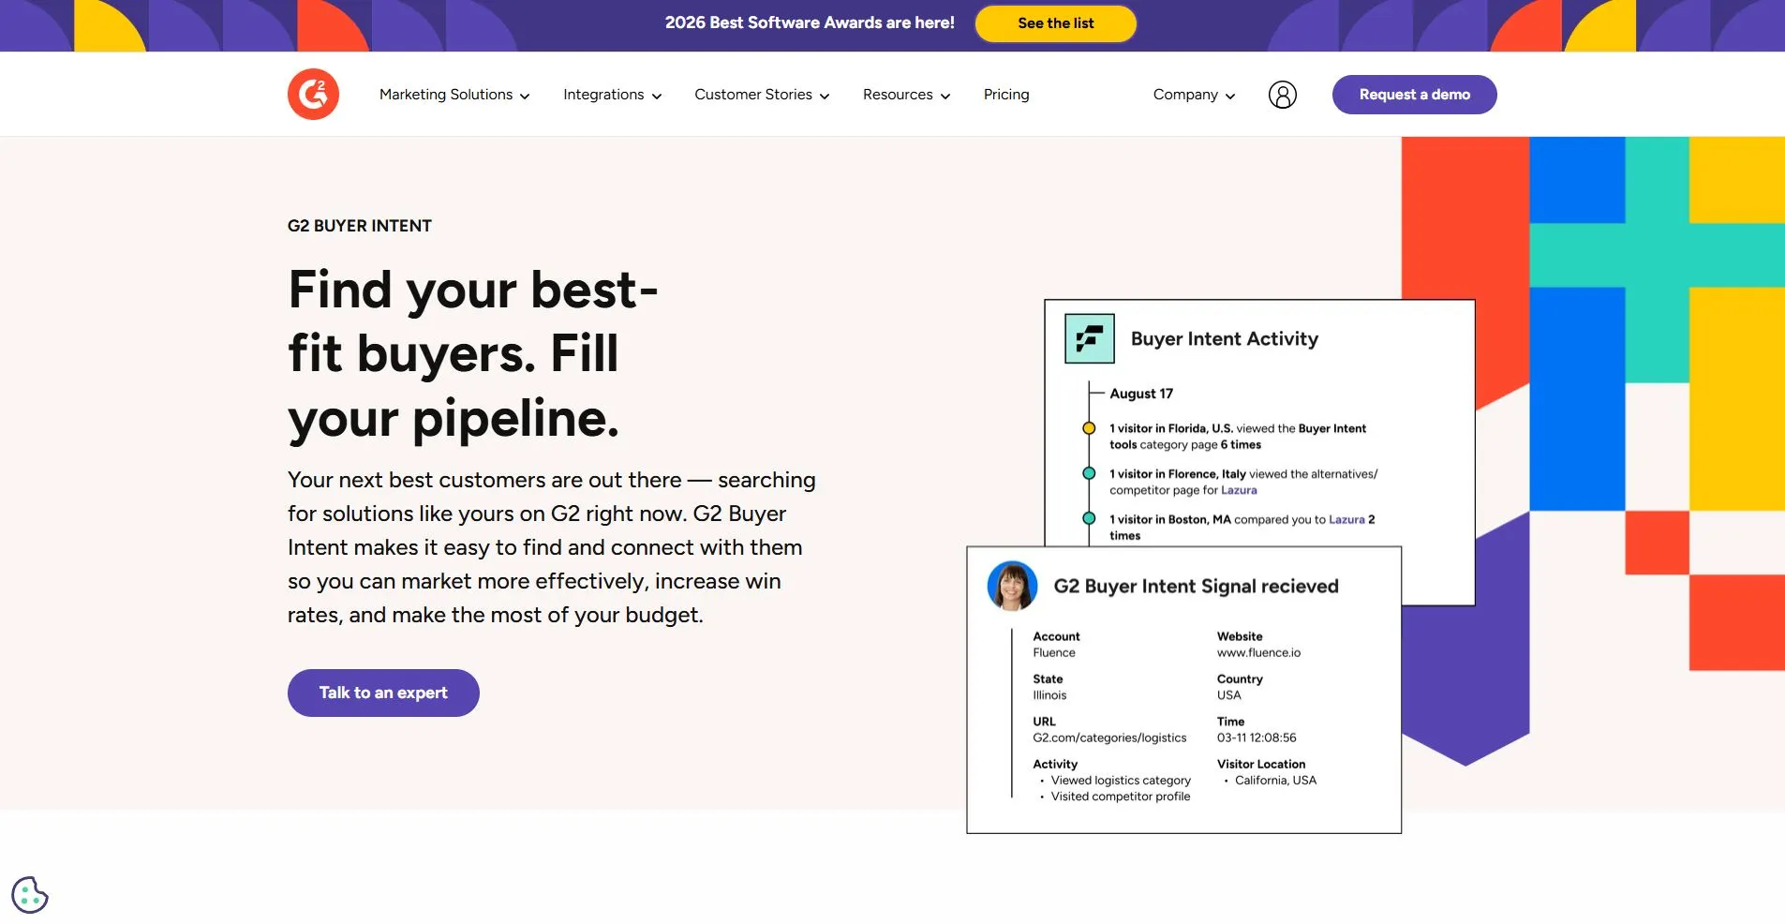This screenshot has height=924, width=1785.
Task: Open the Company dropdown
Action: tap(1194, 95)
